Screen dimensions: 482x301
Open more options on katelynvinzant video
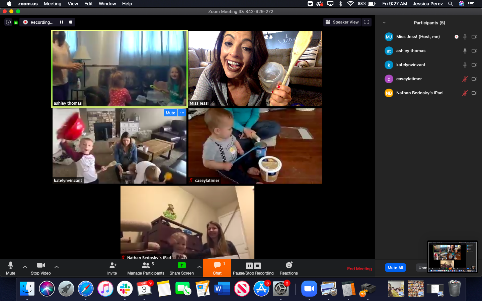click(x=182, y=113)
